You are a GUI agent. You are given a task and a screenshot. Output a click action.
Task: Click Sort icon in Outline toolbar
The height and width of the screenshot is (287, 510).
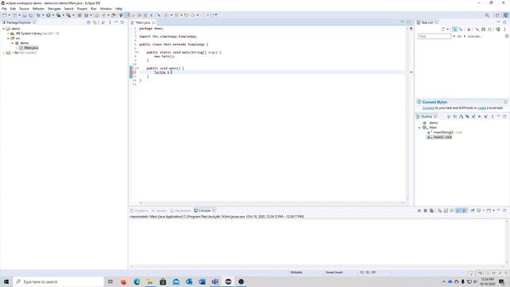point(461,116)
